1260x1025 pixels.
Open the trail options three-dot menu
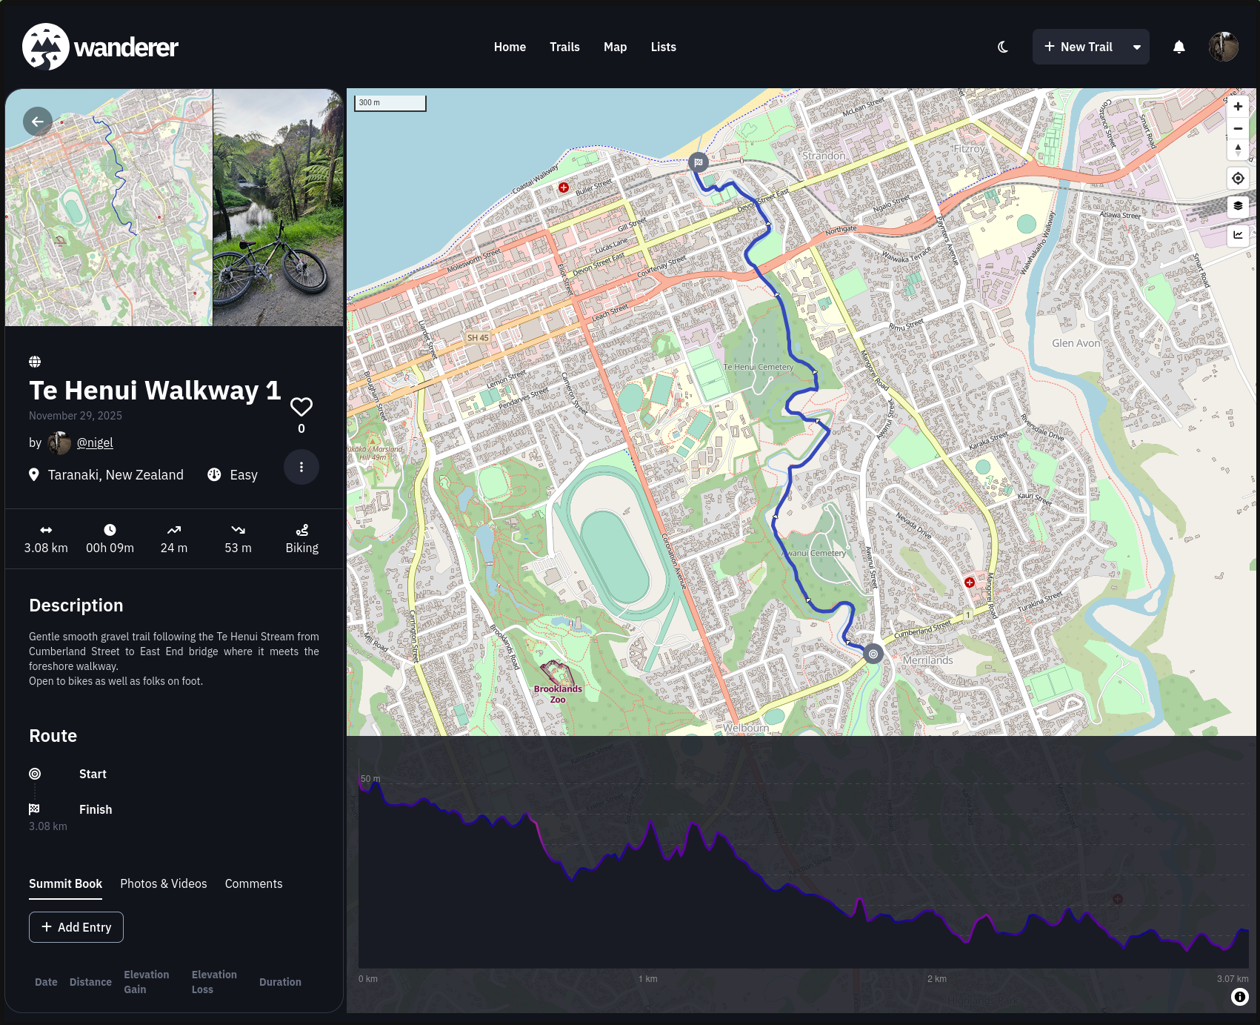click(301, 467)
